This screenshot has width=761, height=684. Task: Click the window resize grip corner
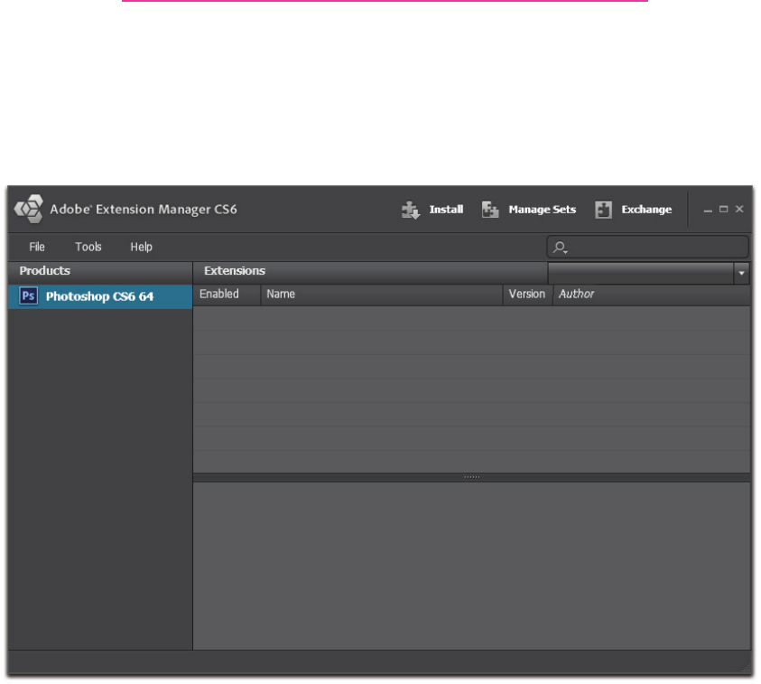[747, 669]
